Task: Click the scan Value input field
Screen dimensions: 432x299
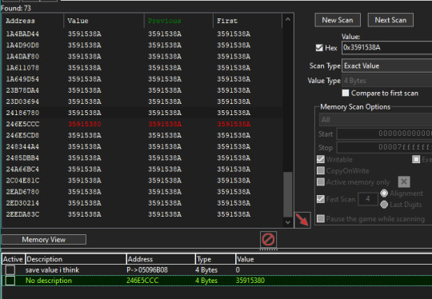Action: 387,48
